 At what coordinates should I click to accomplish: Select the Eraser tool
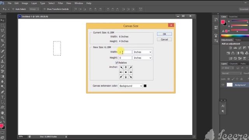point(2,72)
